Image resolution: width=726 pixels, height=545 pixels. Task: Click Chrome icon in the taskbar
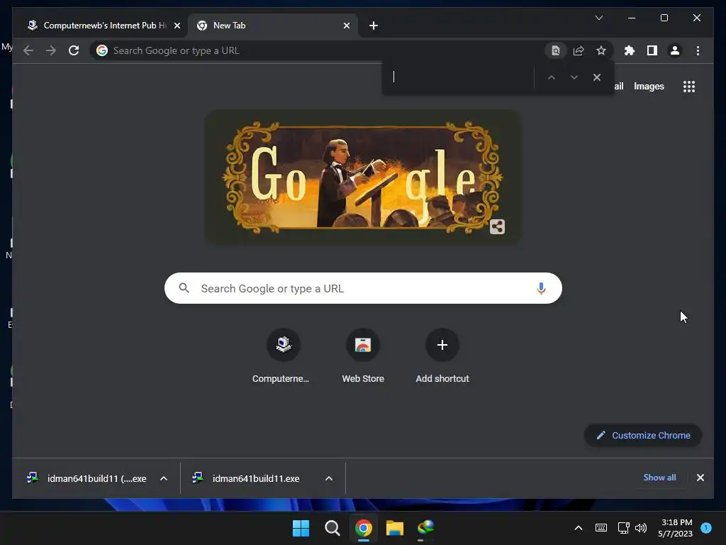(364, 528)
